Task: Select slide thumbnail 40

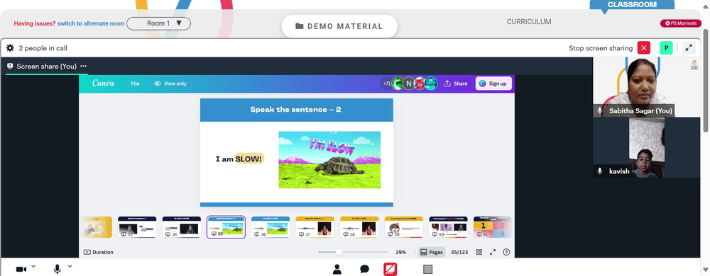Action: point(448,227)
